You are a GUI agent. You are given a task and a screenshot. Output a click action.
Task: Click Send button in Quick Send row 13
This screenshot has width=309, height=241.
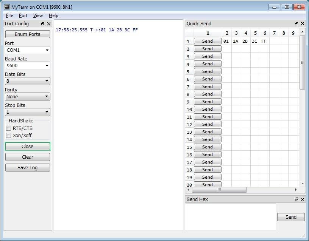click(208, 132)
